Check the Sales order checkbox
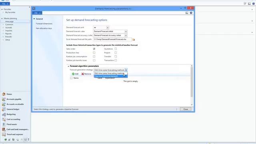256x144 pixels. coord(94,49)
